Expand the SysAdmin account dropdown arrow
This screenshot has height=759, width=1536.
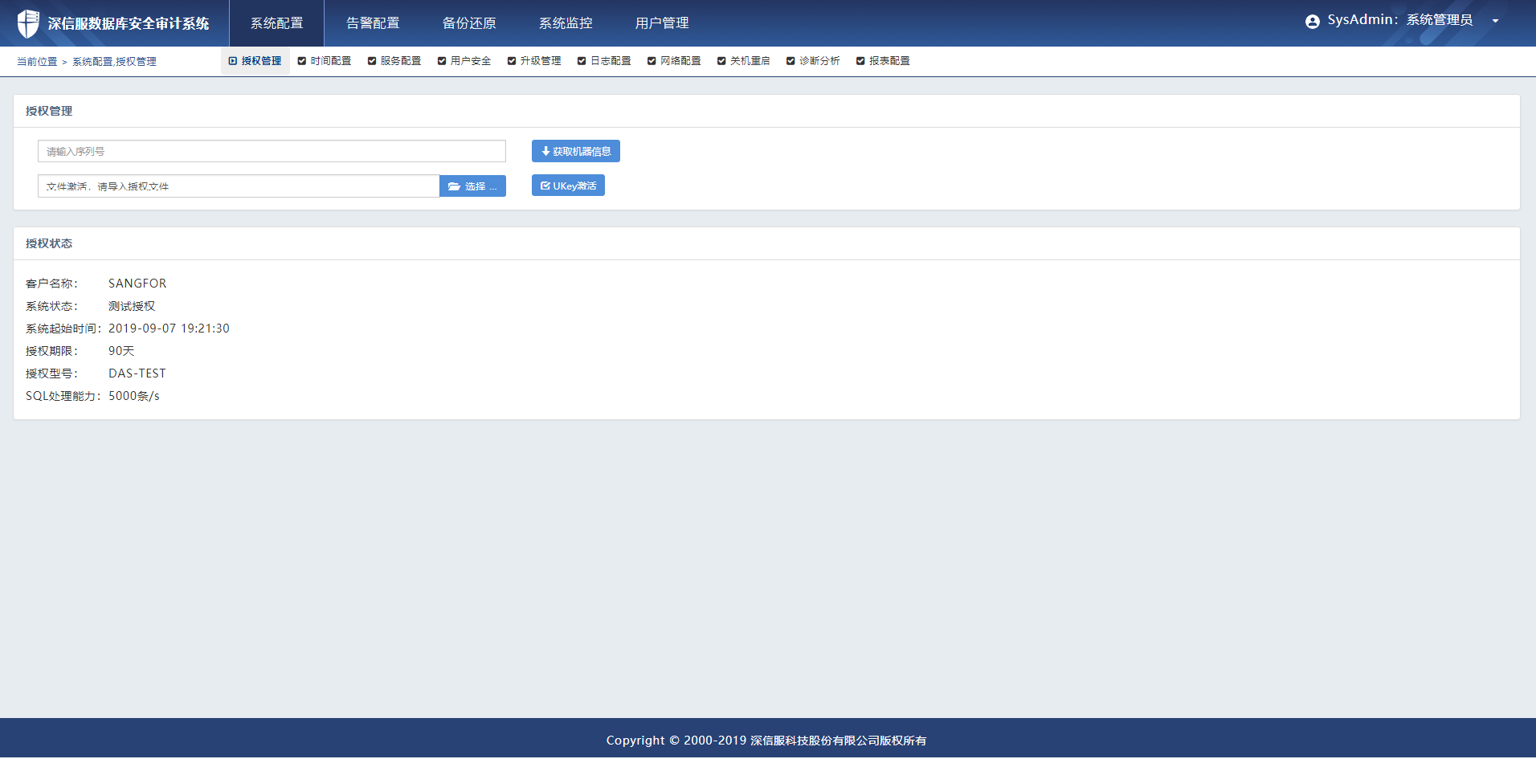coord(1495,22)
